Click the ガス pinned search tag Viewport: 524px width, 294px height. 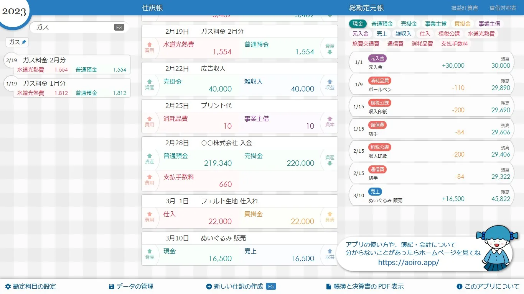point(17,42)
